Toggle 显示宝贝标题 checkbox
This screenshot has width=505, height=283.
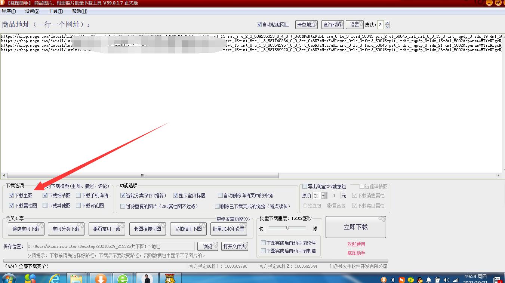tap(175, 196)
